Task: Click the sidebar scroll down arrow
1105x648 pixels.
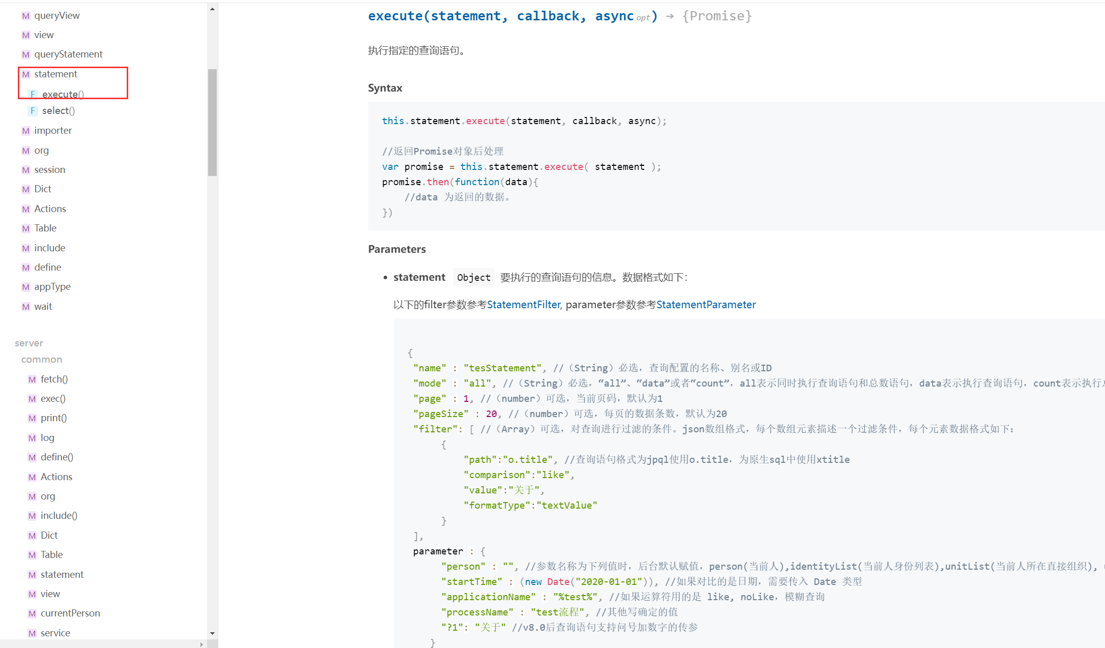Action: pyautogui.click(x=212, y=633)
